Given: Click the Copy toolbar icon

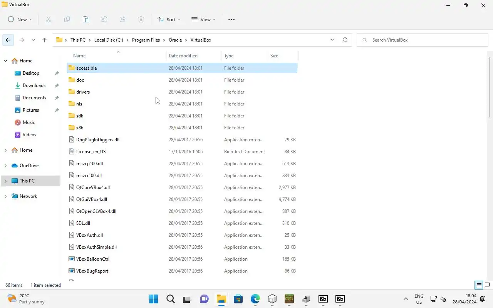Looking at the screenshot, I should (67, 19).
